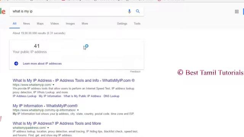Select the All results tab
The height and width of the screenshot is (137, 244).
[x=14, y=24]
